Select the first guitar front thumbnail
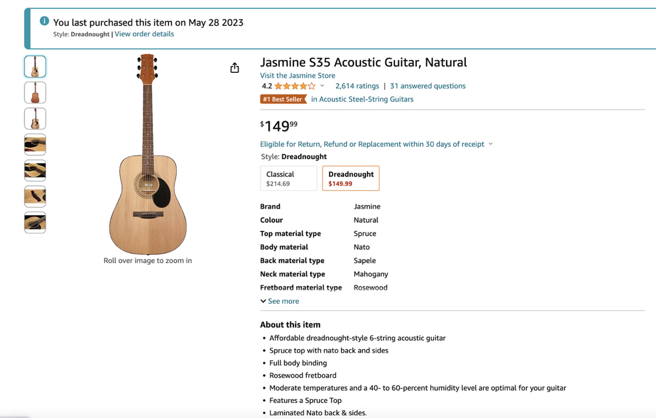Image resolution: width=656 pixels, height=418 pixels. [x=35, y=66]
